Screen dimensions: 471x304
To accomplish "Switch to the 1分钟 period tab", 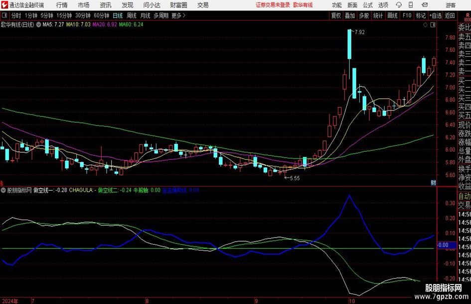I will [x=31, y=15].
